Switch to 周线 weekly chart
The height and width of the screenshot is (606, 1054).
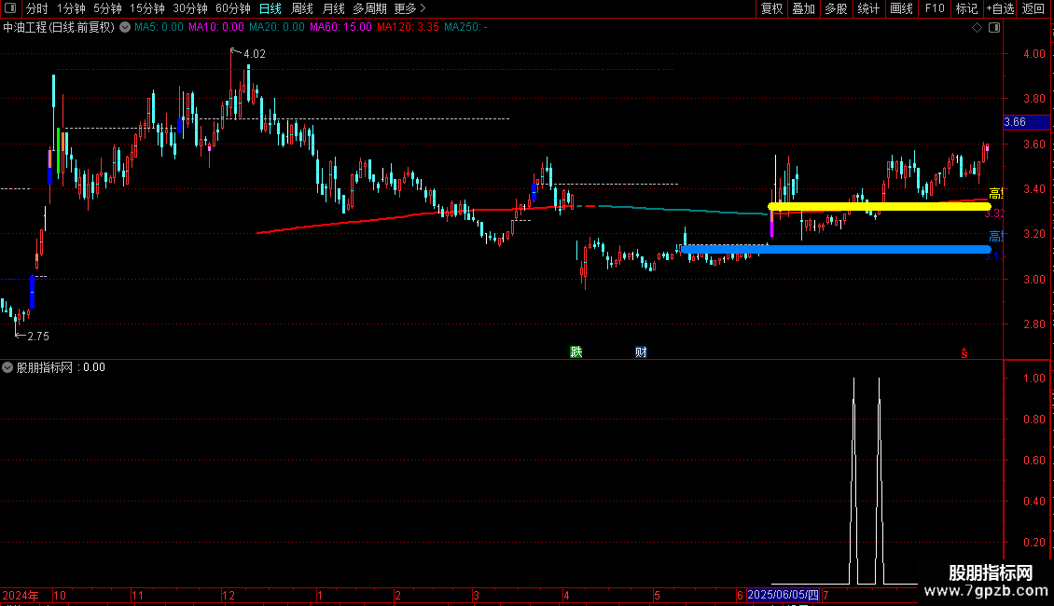click(302, 8)
